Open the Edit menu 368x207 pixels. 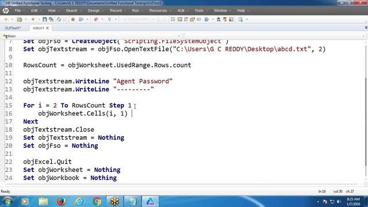34,10
